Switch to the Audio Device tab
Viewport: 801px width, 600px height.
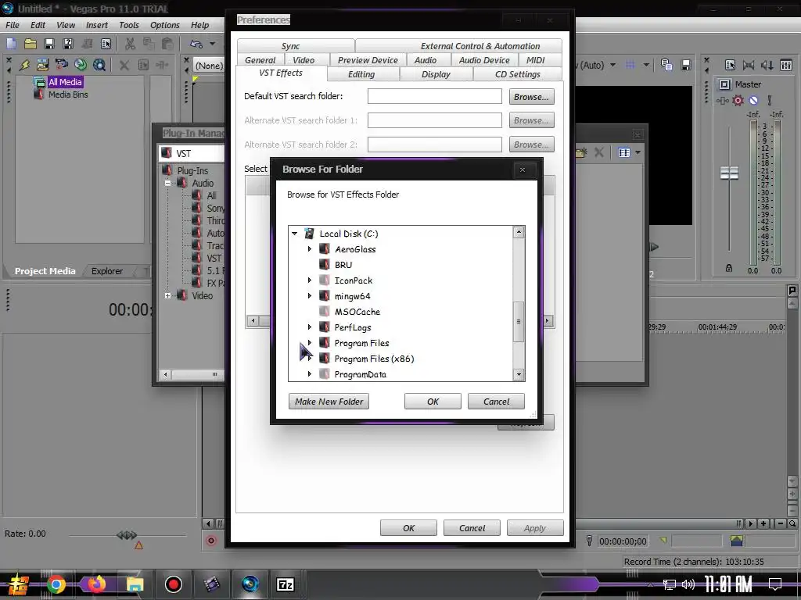(x=483, y=60)
